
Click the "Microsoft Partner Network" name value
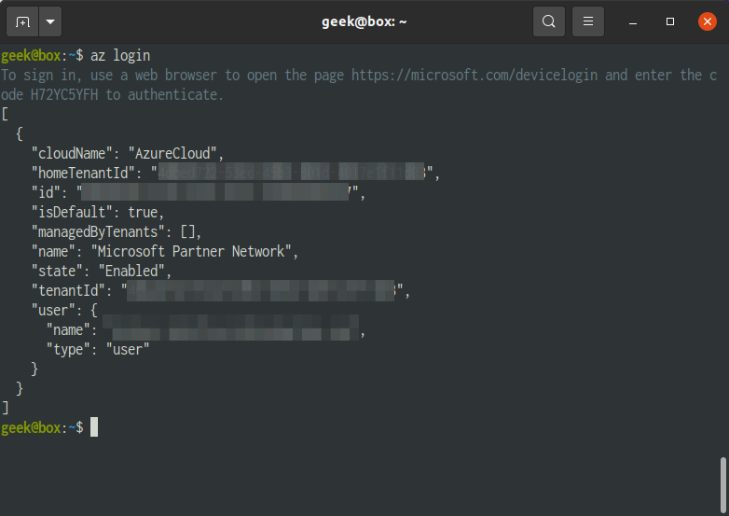coord(191,251)
